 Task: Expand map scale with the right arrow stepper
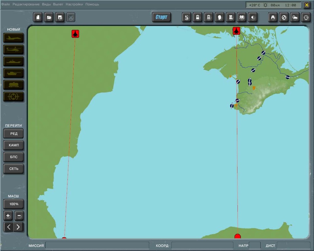19,227
